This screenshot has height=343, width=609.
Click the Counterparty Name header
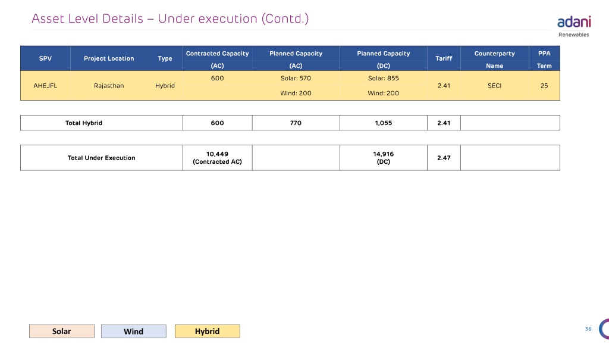coord(494,59)
